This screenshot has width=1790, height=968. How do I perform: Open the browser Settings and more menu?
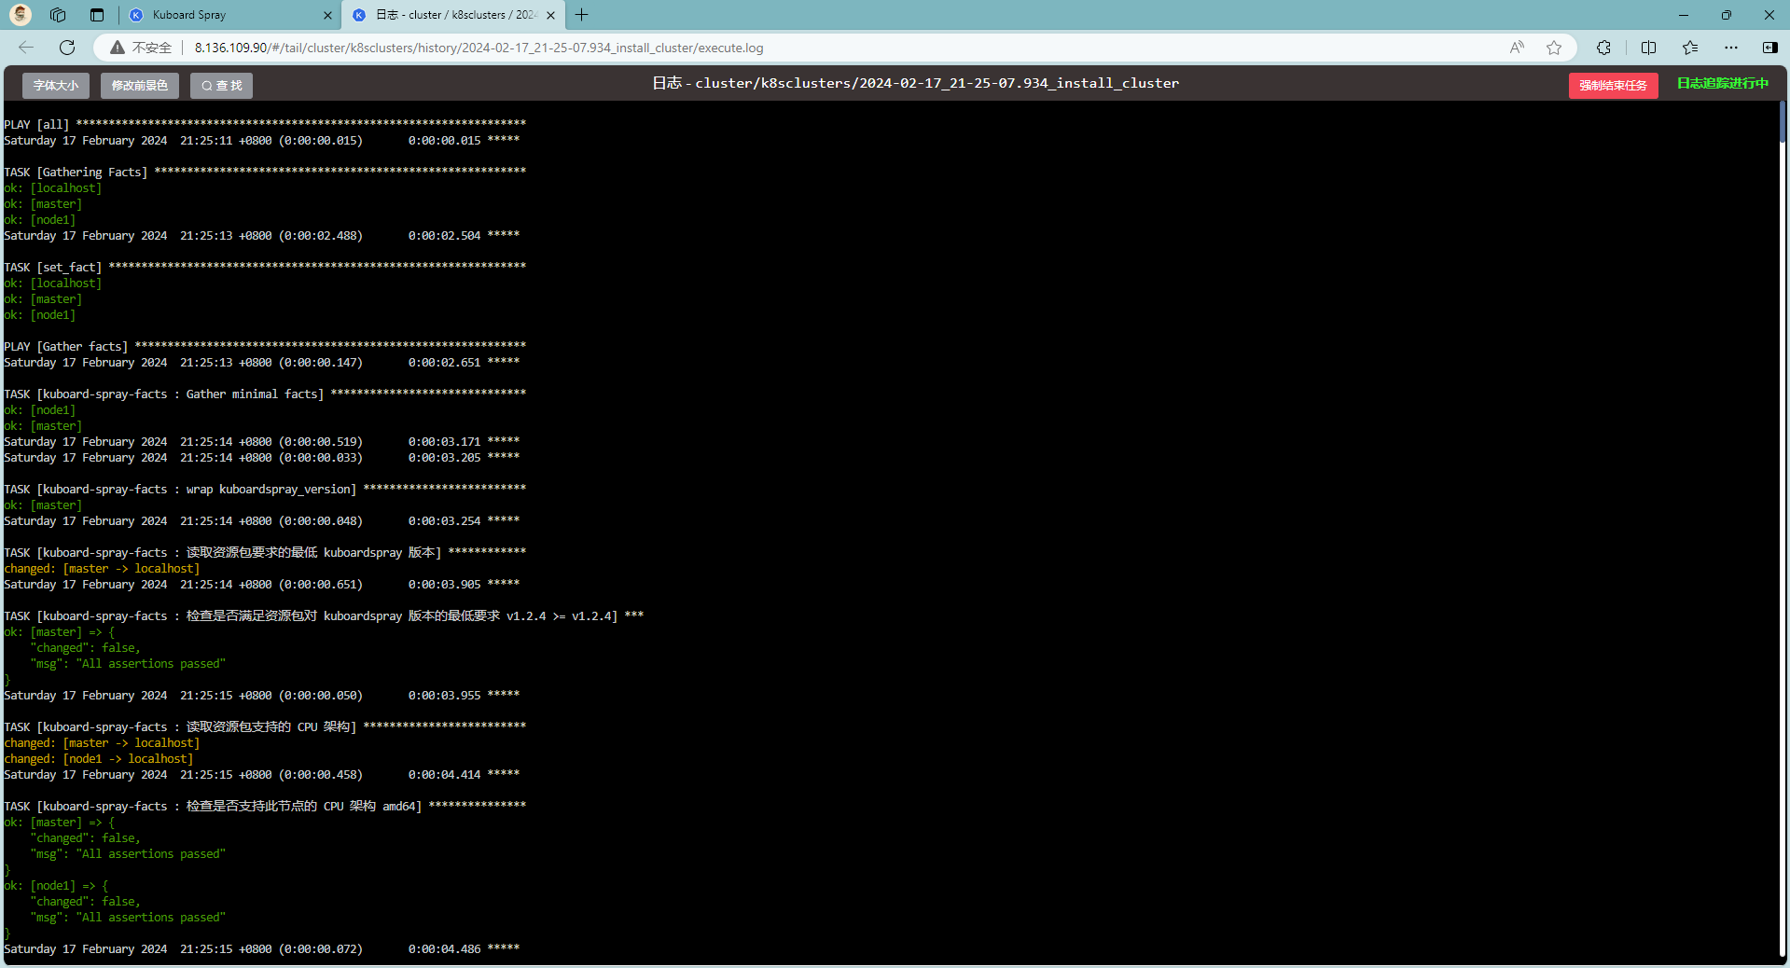click(1730, 48)
